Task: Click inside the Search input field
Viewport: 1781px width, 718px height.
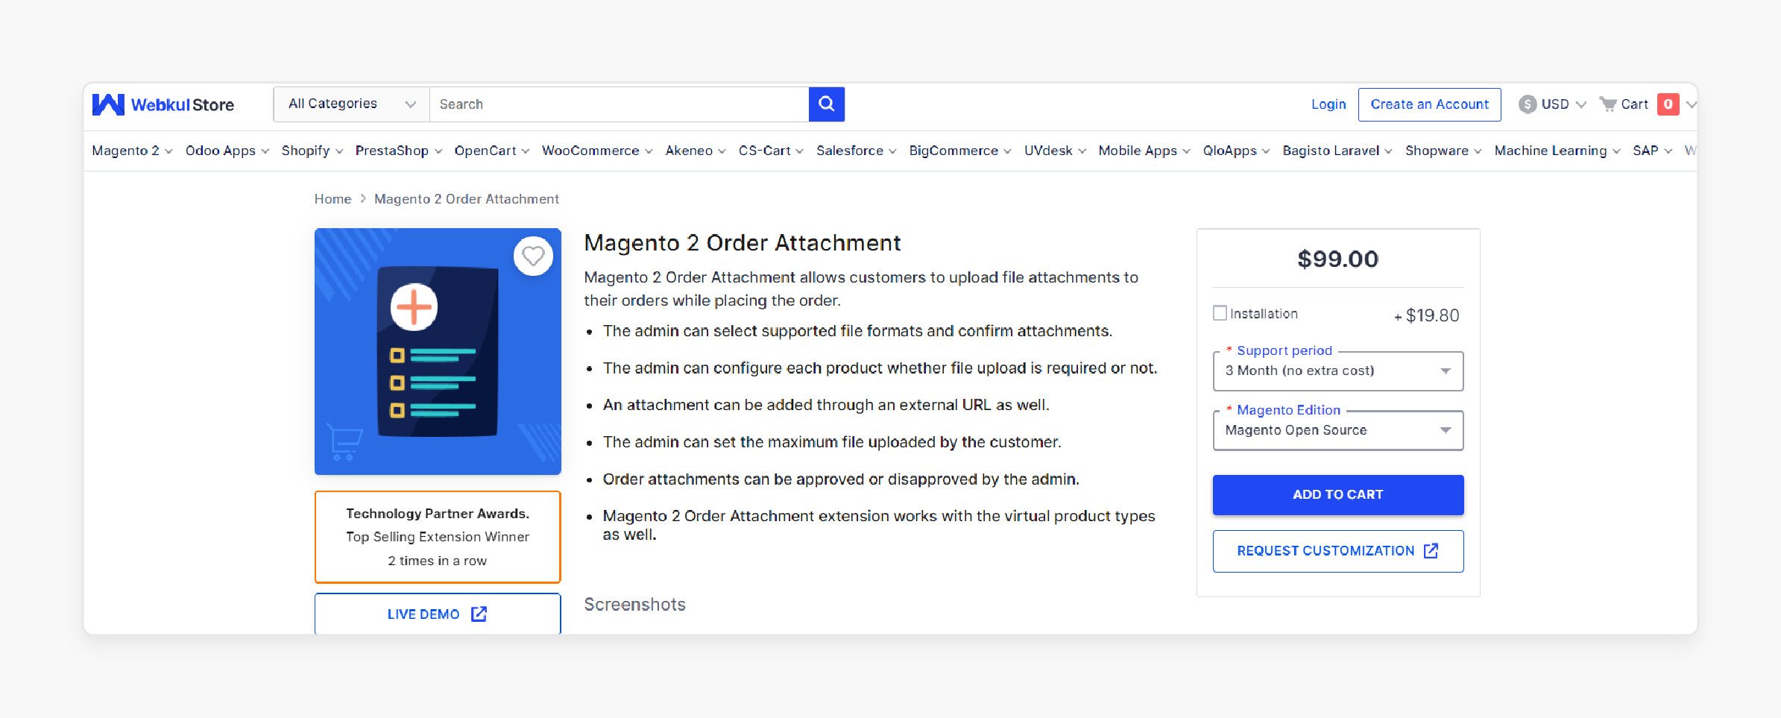Action: click(619, 104)
